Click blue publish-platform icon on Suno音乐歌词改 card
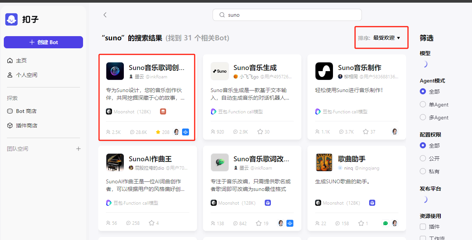The width and height of the screenshot is (472, 240). click(290, 223)
